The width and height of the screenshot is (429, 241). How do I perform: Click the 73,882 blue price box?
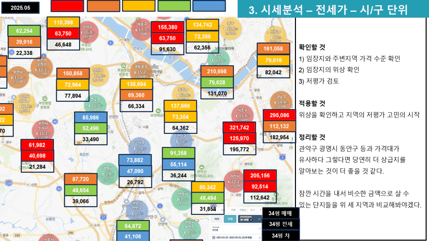coord(135,160)
